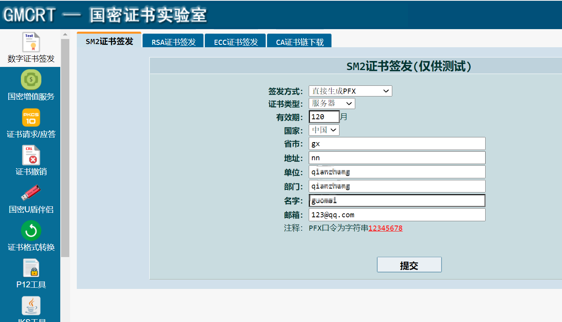
Task: Click the 提交 submit button
Action: click(409, 264)
